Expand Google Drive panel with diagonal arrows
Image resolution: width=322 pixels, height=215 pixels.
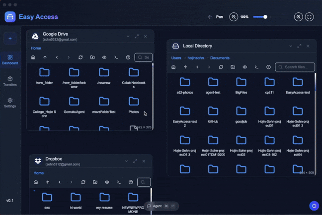137,36
